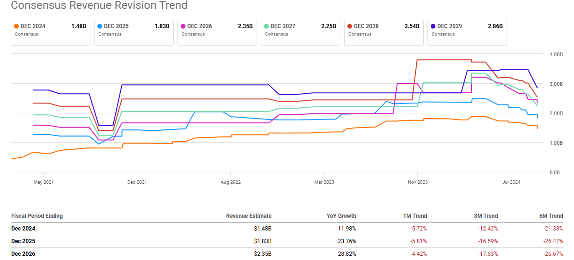The width and height of the screenshot is (574, 260).
Task: Select the Dec 2026 table row label
Action: (x=23, y=254)
